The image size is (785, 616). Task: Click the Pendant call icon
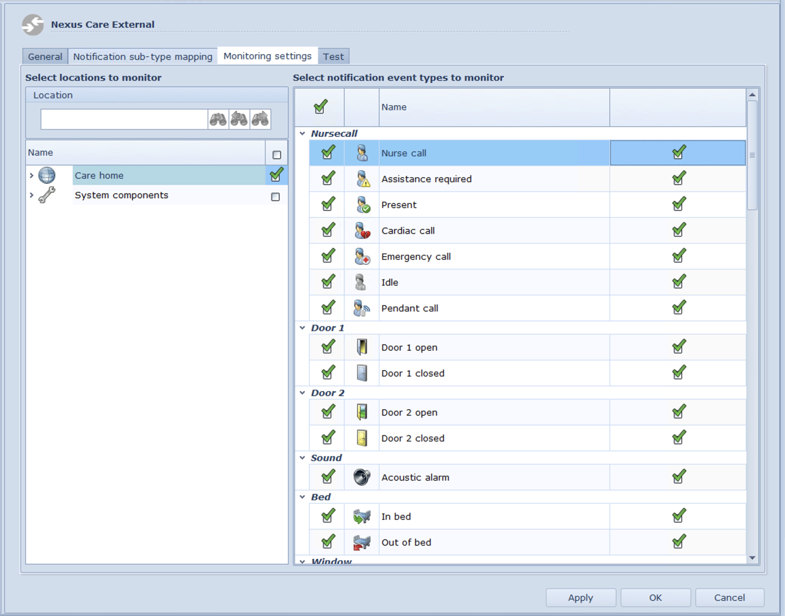(x=362, y=308)
